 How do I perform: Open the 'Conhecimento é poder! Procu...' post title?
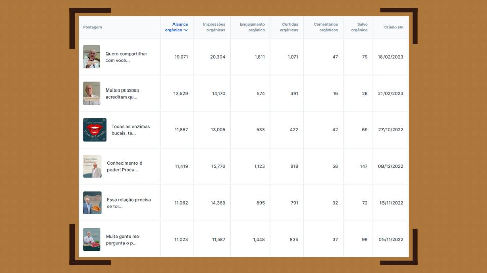click(124, 166)
